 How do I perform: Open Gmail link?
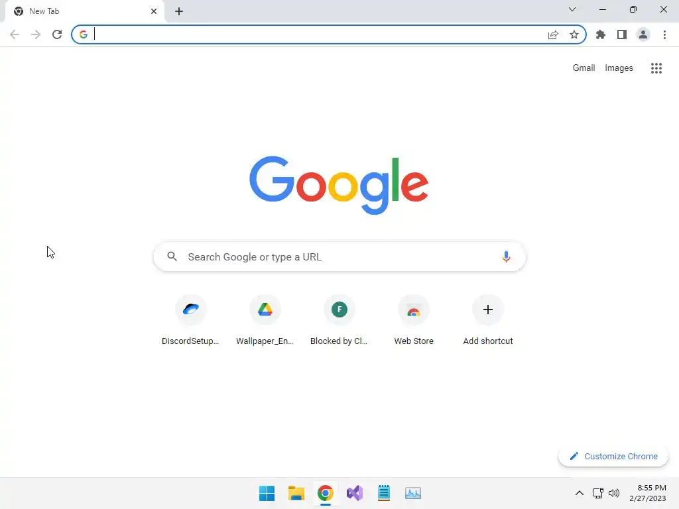[584, 68]
